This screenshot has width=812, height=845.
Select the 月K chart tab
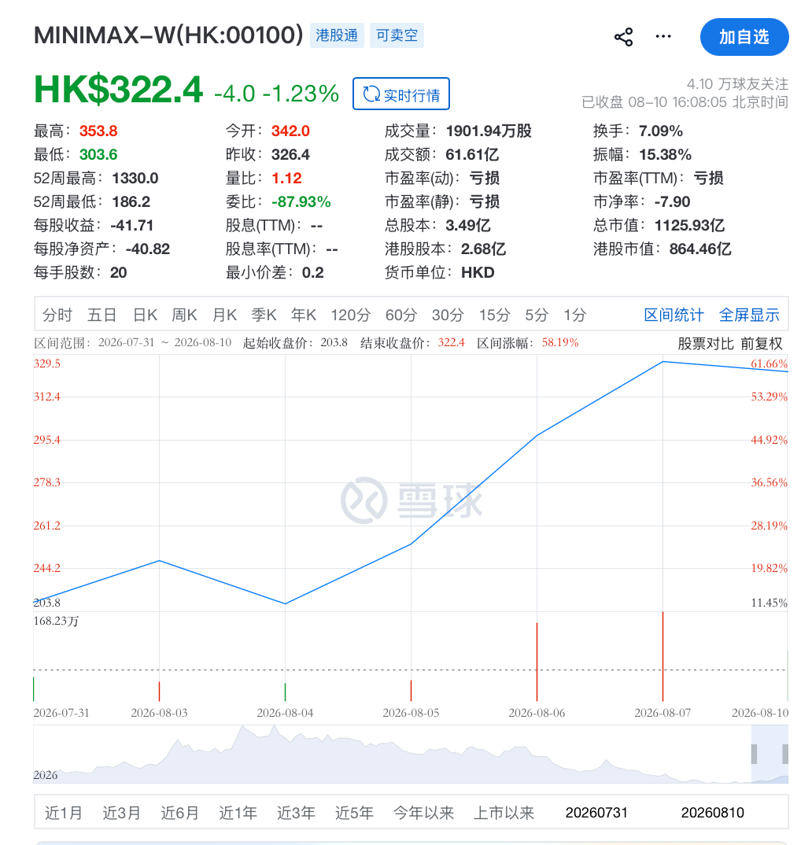224,315
